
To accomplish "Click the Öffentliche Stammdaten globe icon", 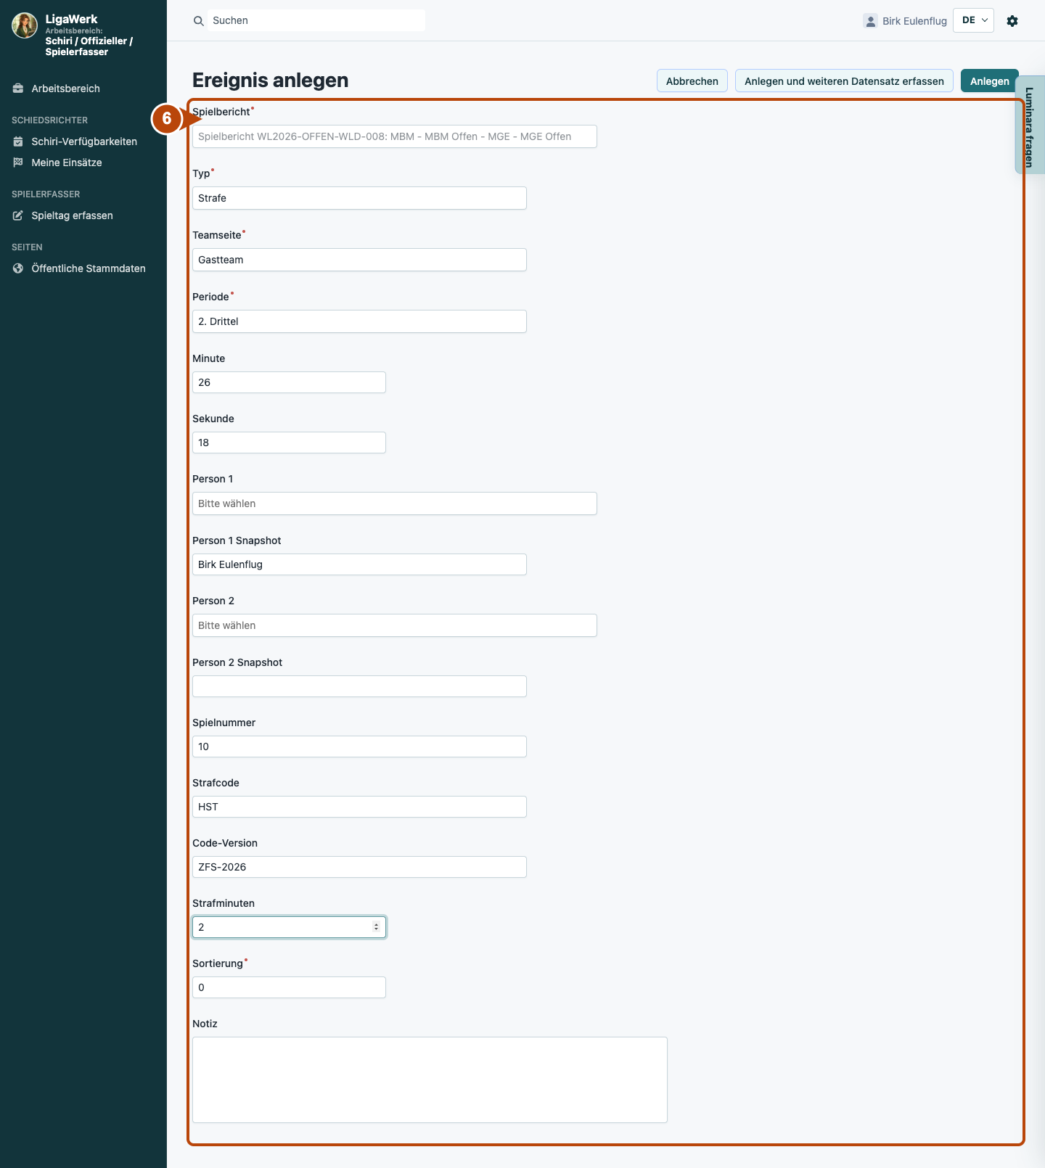I will click(18, 268).
